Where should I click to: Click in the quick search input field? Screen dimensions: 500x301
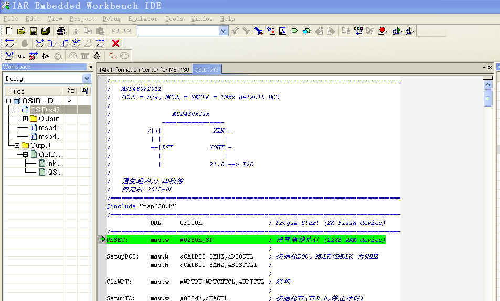178,31
